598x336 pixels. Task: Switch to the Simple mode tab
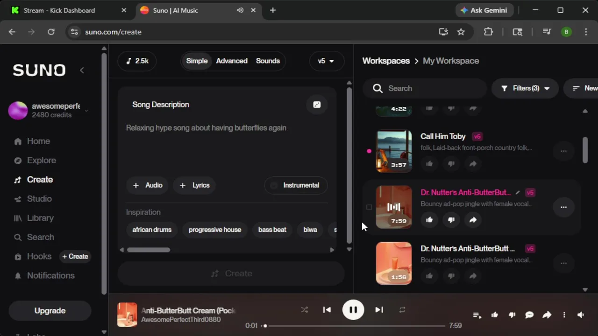197,61
